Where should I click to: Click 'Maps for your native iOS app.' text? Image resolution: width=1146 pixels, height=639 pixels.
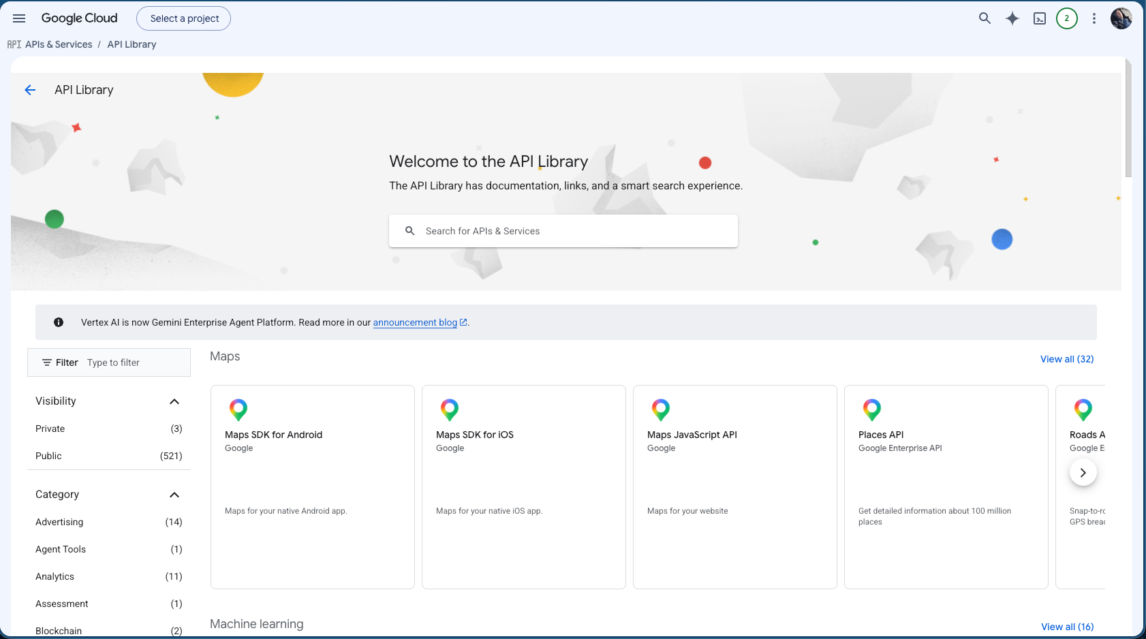pyautogui.click(x=489, y=511)
